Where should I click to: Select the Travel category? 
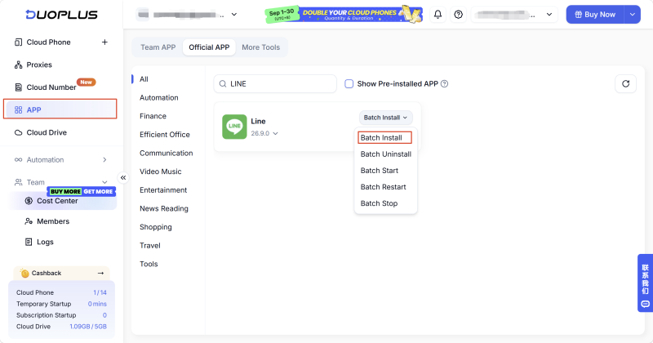click(x=150, y=246)
